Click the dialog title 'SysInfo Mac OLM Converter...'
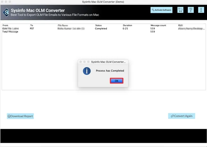The image size is (207, 147). [108, 62]
